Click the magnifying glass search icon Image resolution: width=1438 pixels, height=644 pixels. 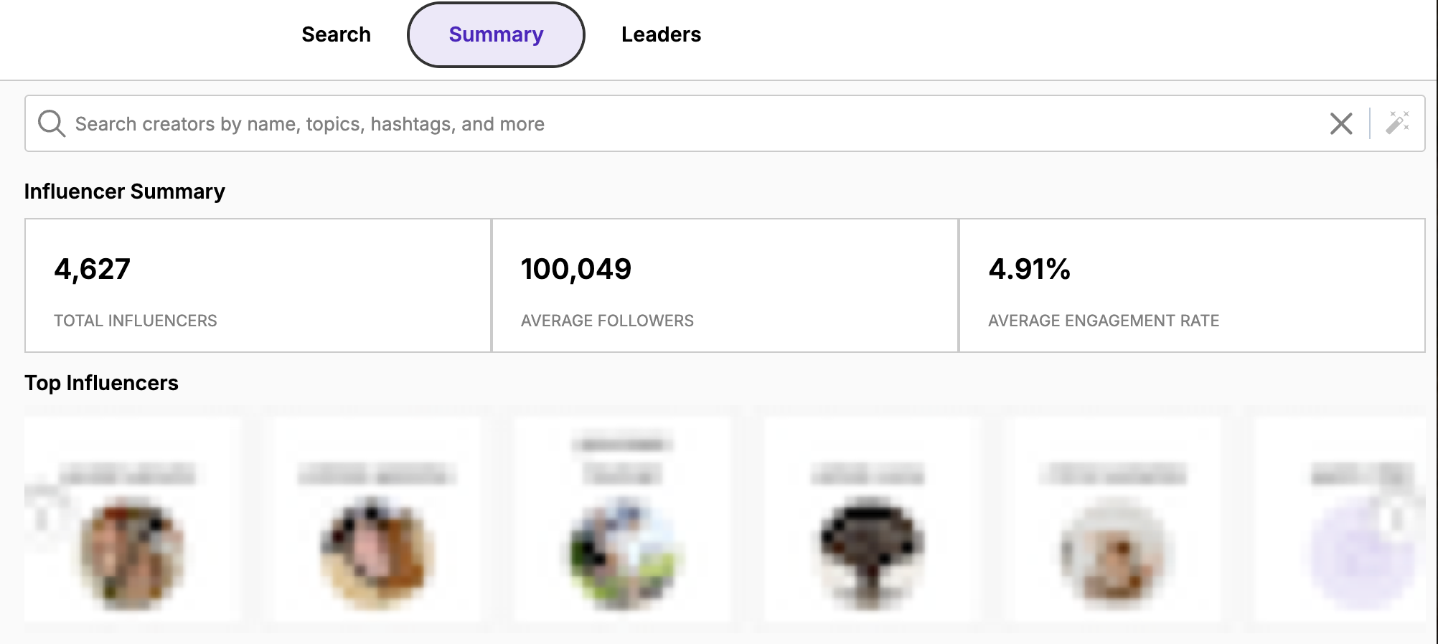pyautogui.click(x=52, y=123)
